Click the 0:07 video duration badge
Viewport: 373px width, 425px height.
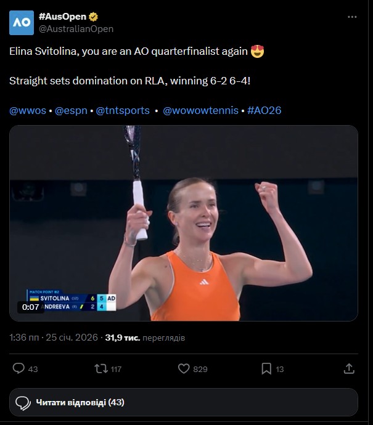31,307
